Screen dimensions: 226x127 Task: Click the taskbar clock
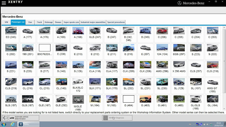(x=219, y=124)
